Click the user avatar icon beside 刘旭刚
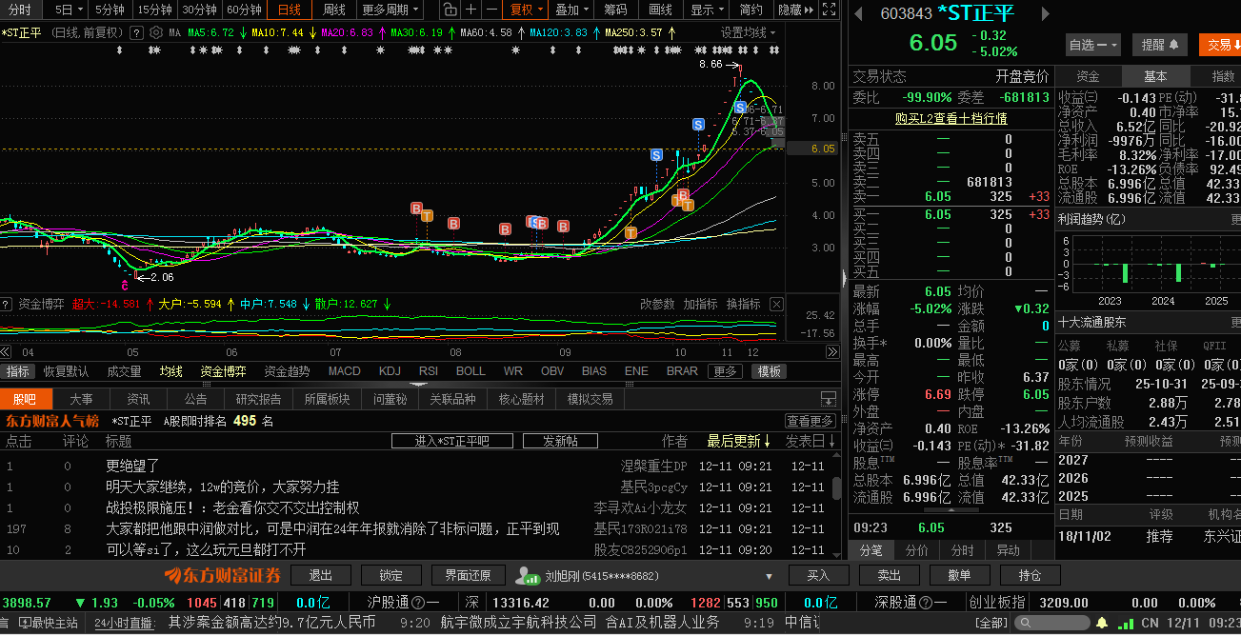1241x636 pixels. tap(527, 575)
